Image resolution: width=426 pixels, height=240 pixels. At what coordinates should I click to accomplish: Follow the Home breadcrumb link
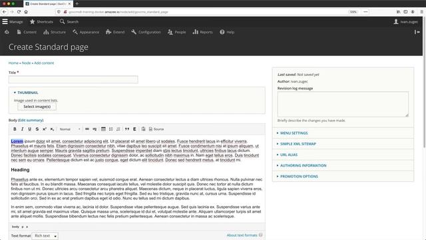(13, 63)
